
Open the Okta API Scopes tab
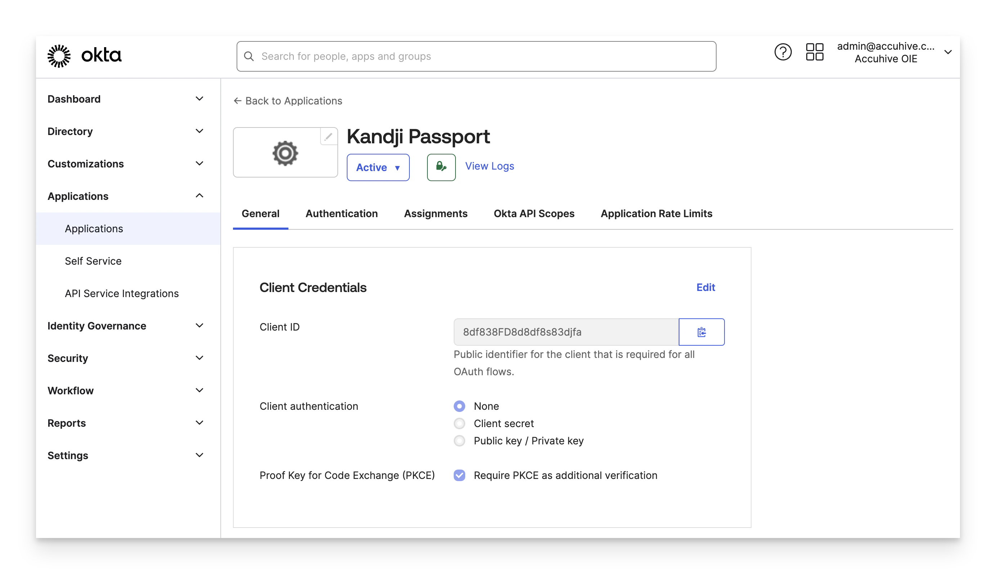[534, 213]
